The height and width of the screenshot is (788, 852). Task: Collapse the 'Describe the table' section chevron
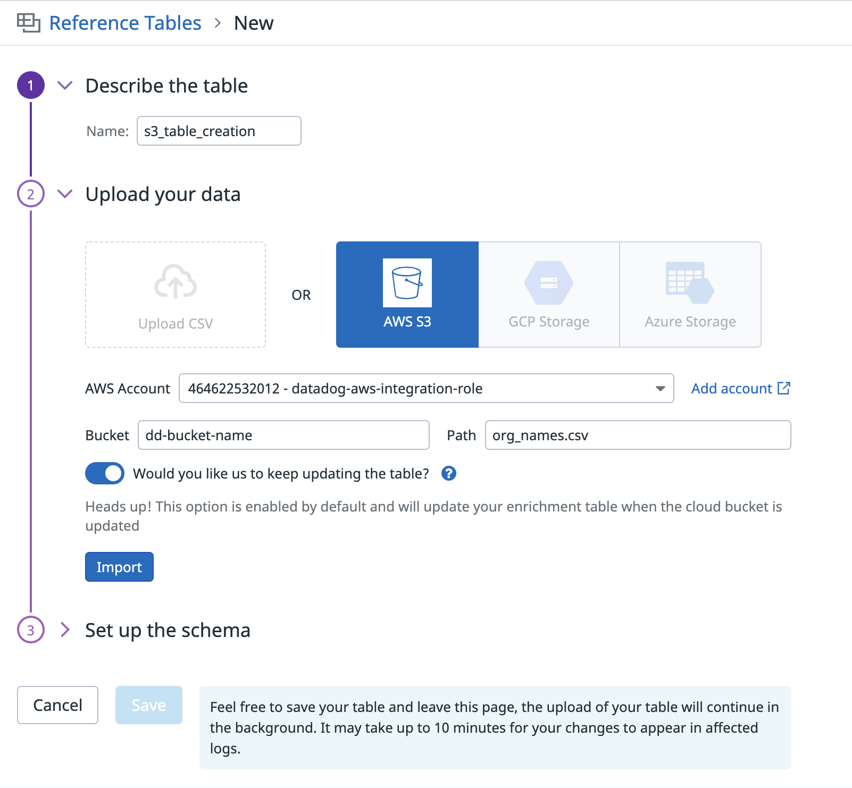click(x=65, y=85)
